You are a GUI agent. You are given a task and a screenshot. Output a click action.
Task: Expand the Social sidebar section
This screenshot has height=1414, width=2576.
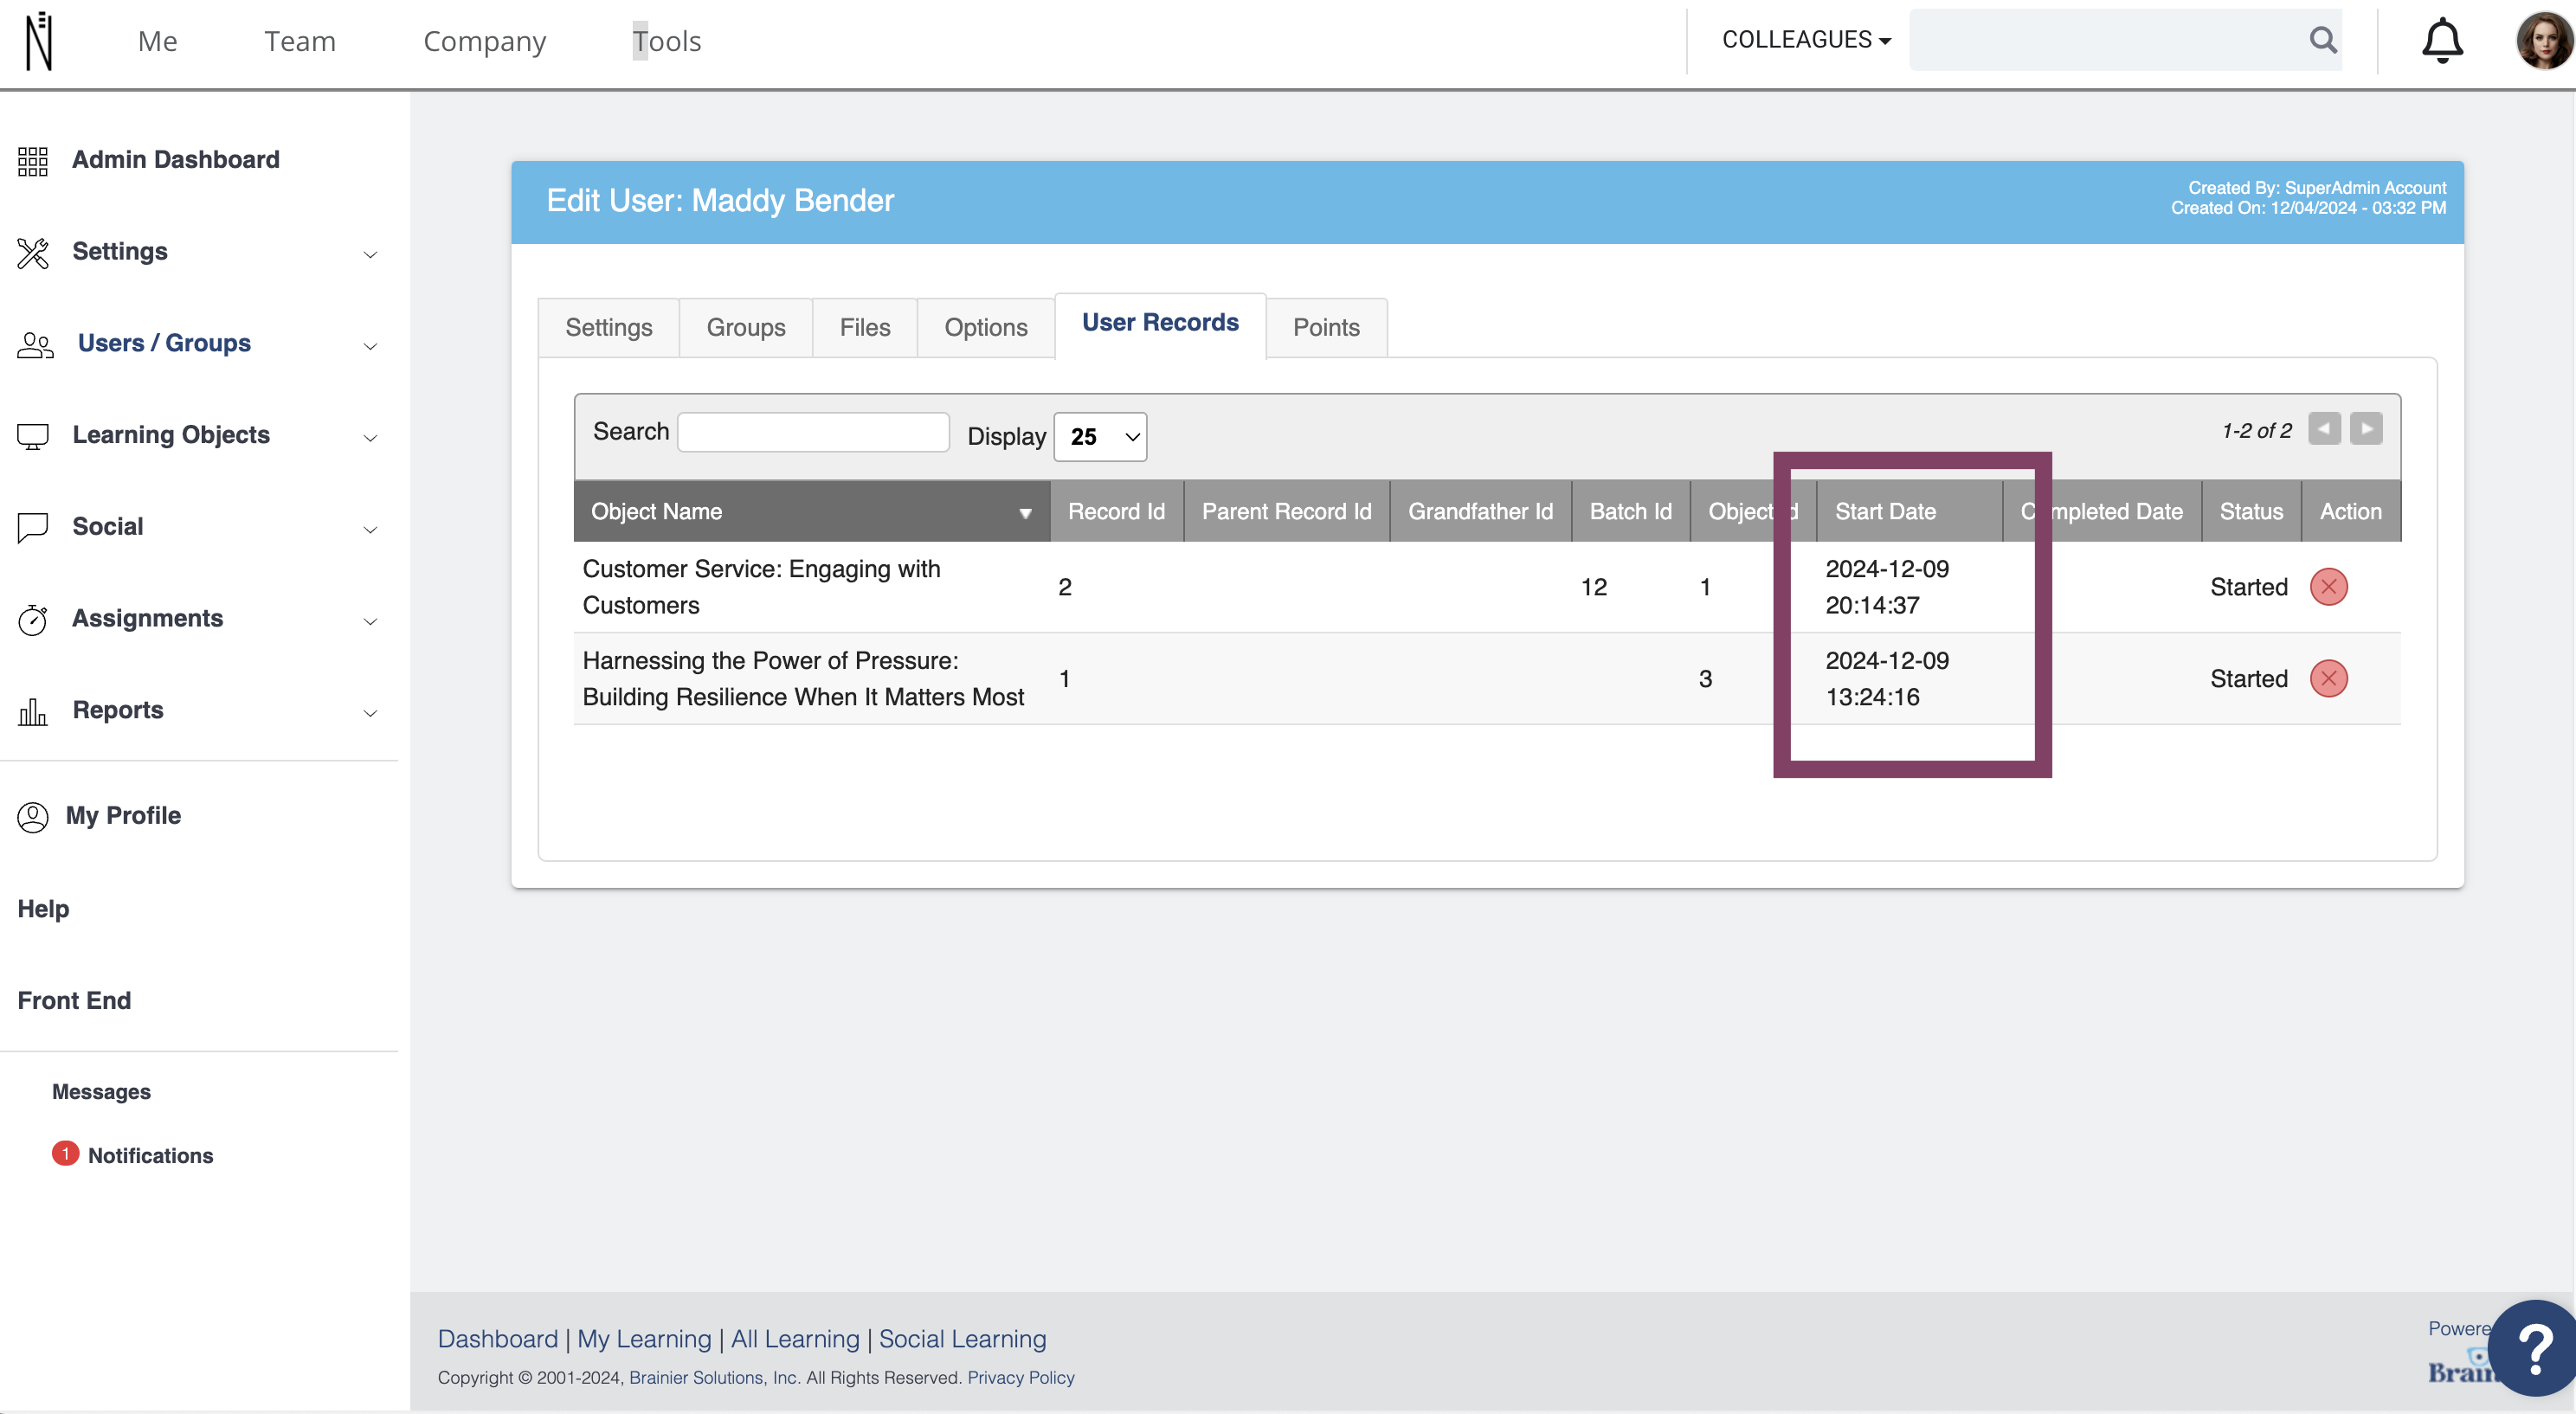370,529
